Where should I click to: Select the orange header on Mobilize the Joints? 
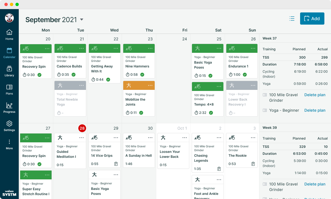139,85
